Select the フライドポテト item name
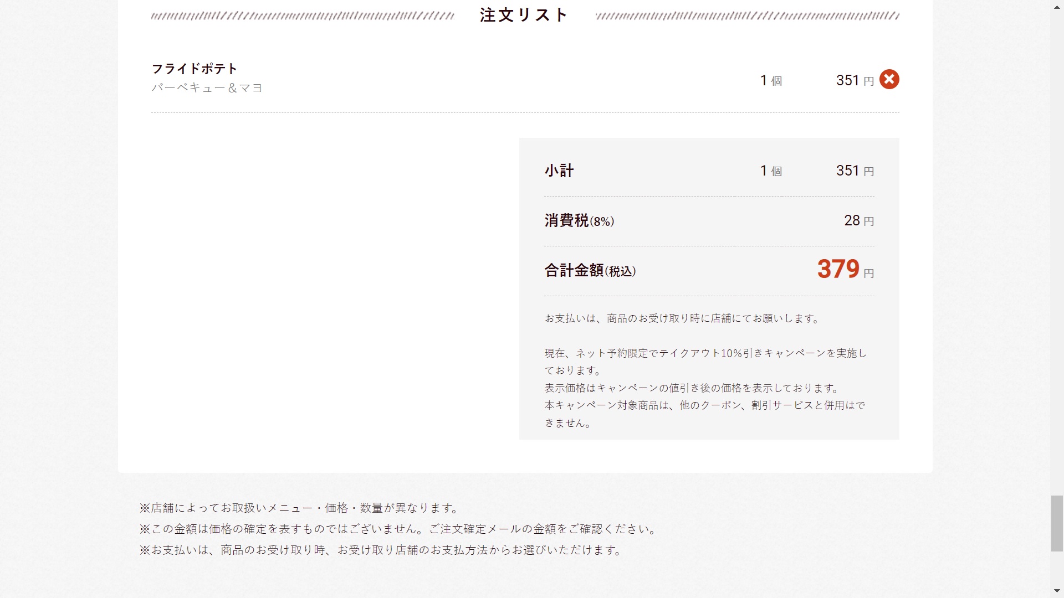The image size is (1064, 598). click(x=195, y=69)
